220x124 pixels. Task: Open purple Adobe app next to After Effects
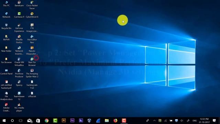(81, 121)
